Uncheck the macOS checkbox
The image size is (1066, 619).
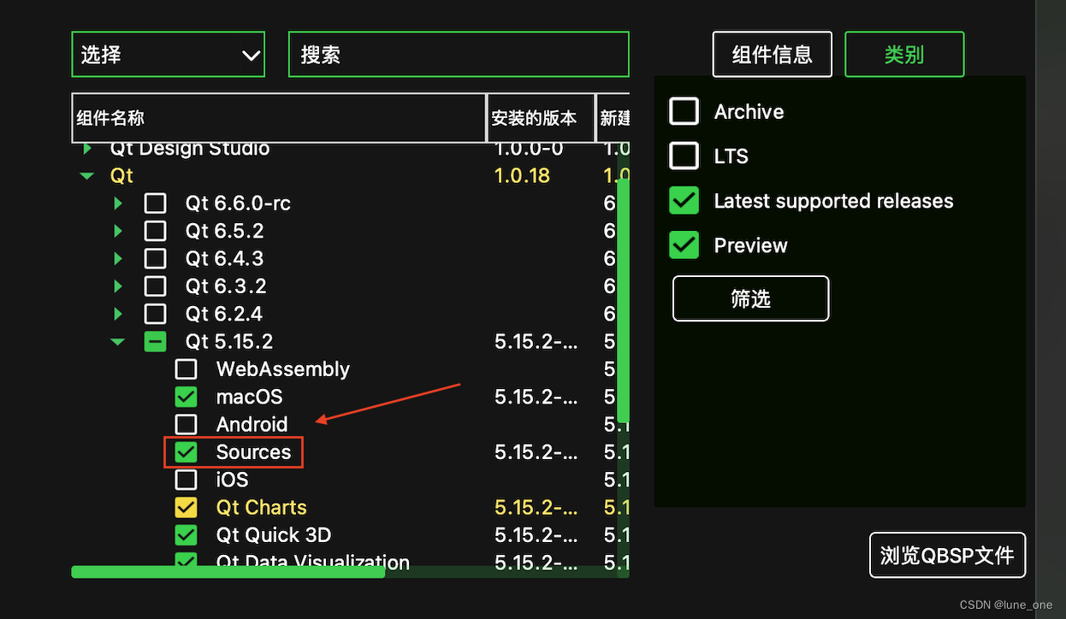pos(186,397)
